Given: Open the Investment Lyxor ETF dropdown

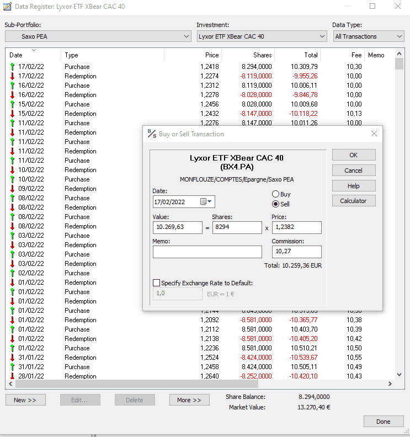Looking at the screenshot, I should coord(262,36).
